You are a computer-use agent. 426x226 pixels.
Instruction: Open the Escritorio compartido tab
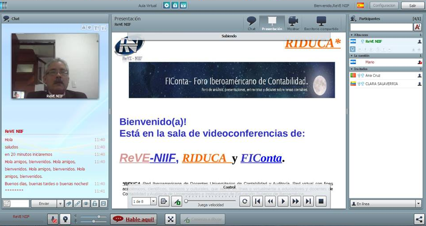321,23
